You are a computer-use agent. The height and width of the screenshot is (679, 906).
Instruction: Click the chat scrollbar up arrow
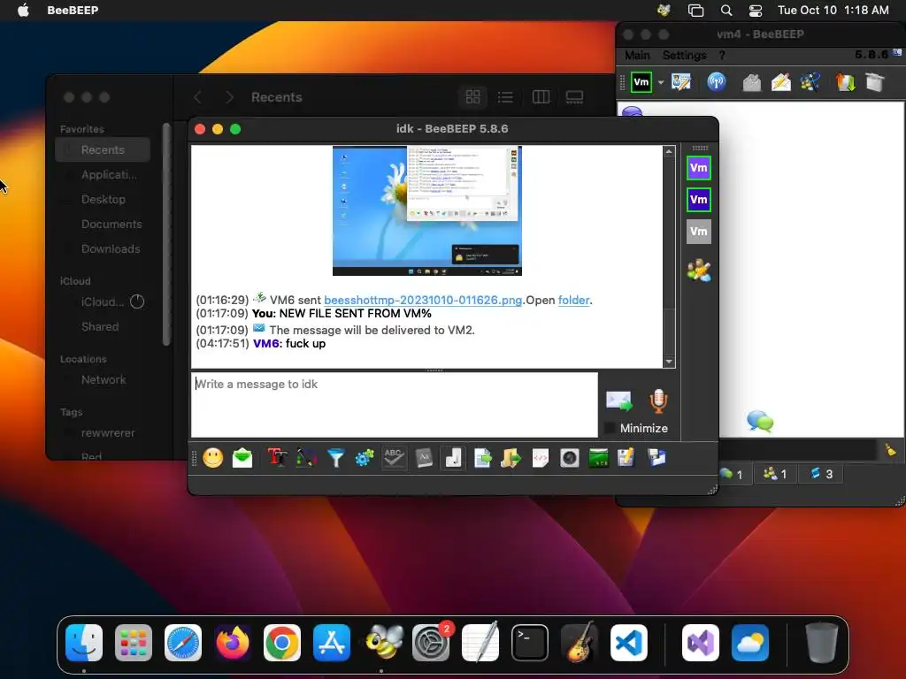point(669,152)
